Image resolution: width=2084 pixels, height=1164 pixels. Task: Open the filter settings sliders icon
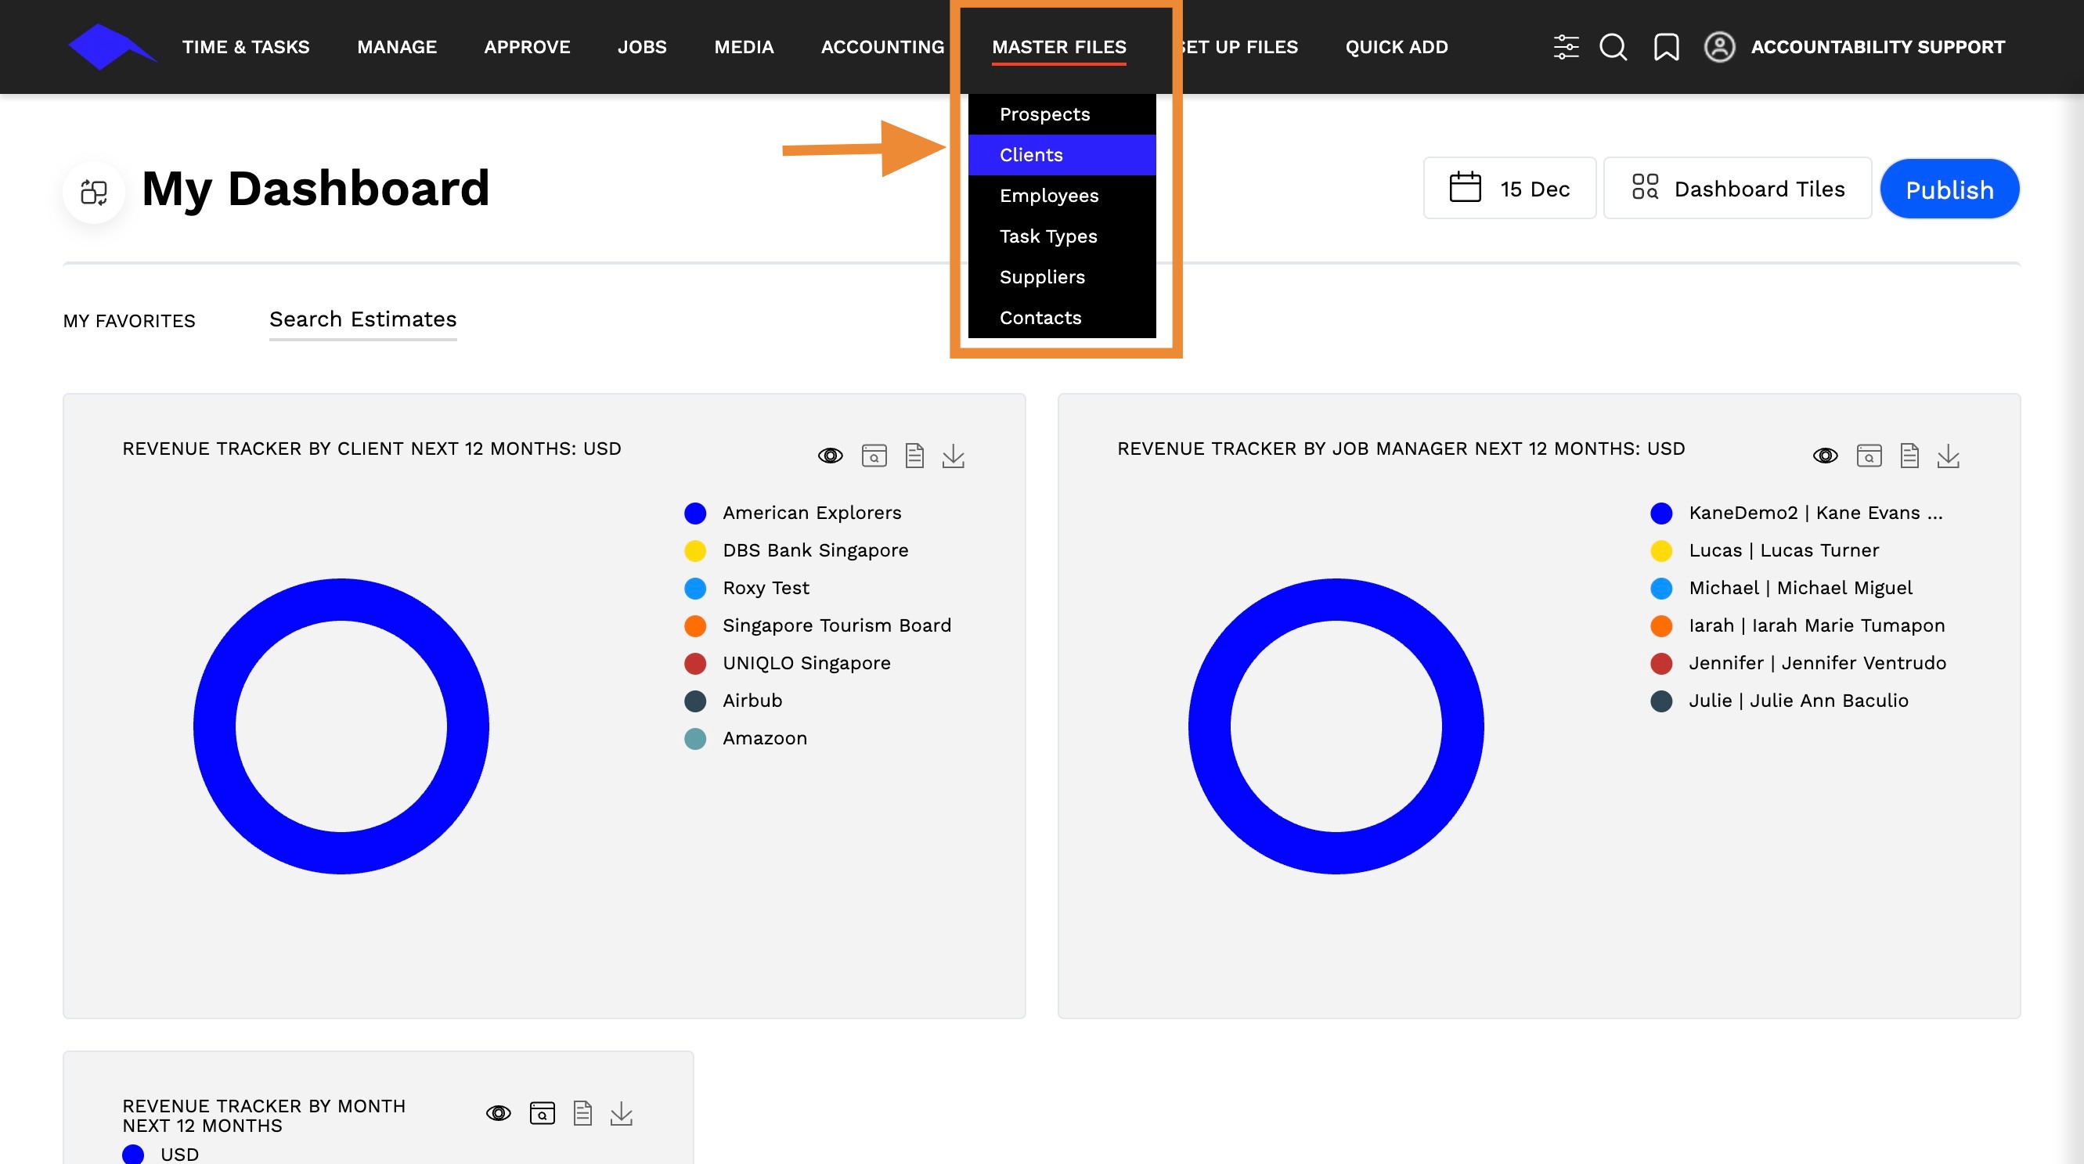(x=1567, y=47)
